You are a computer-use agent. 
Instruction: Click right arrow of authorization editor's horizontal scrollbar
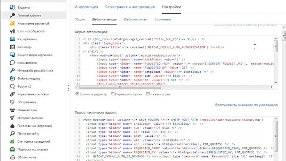[x=271, y=87]
